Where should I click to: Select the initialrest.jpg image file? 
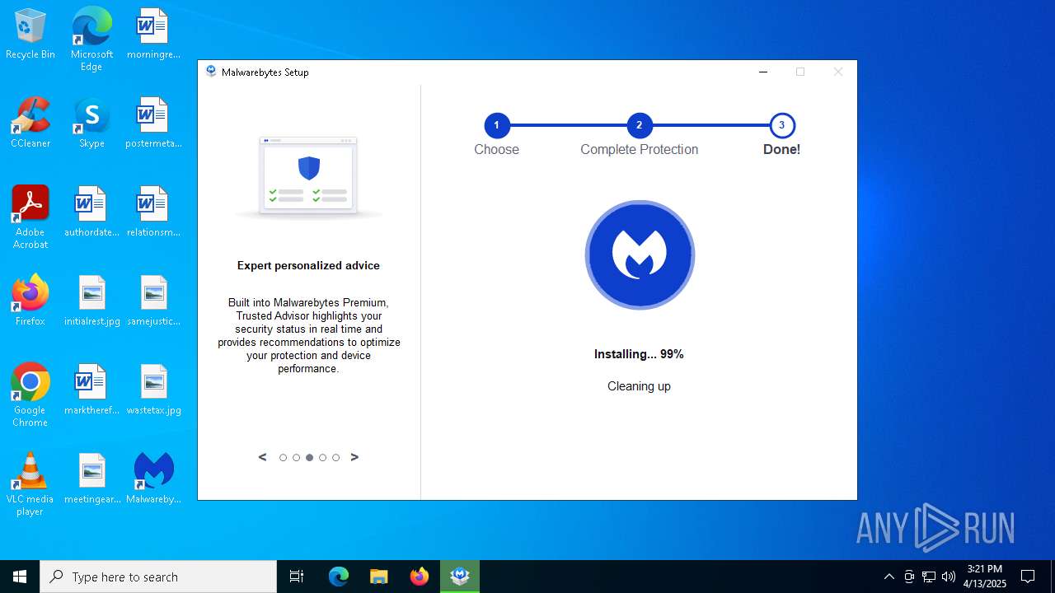91,301
